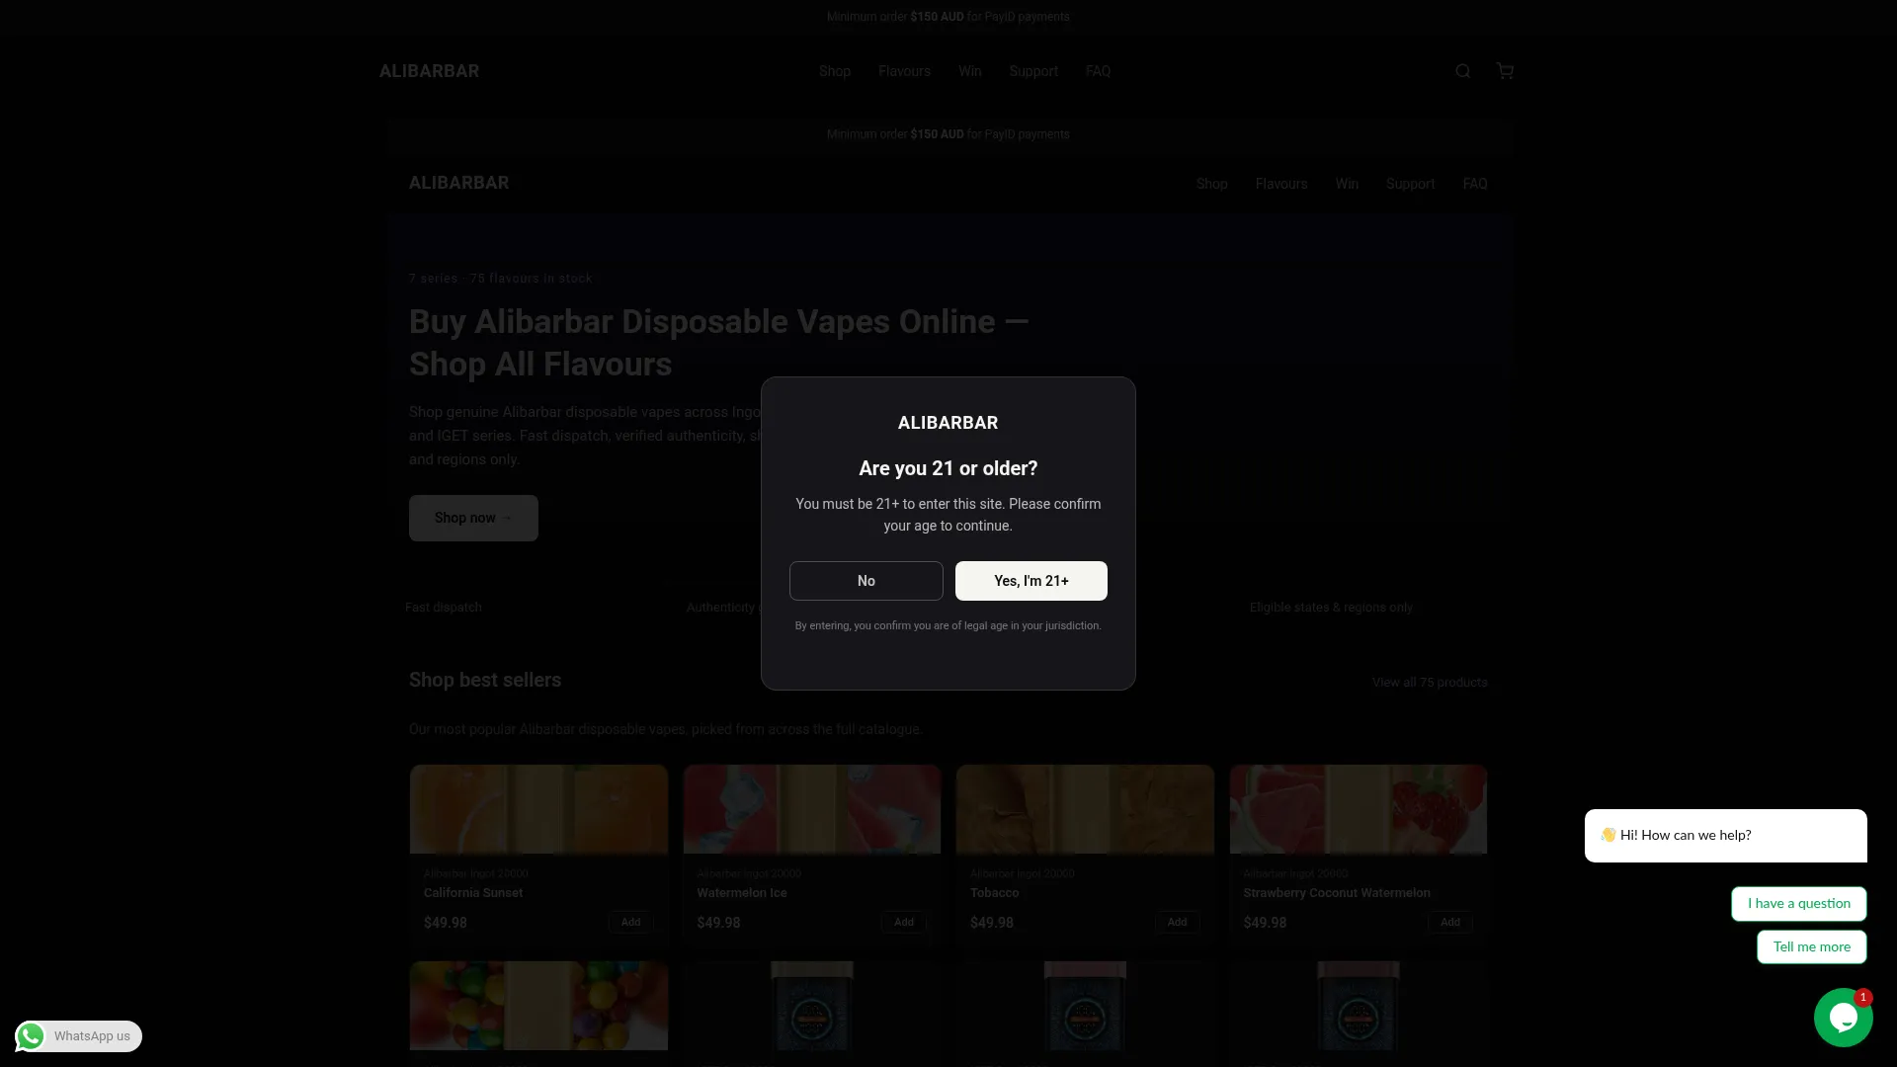Click the 'Shop best sellers' heading

click(x=485, y=680)
